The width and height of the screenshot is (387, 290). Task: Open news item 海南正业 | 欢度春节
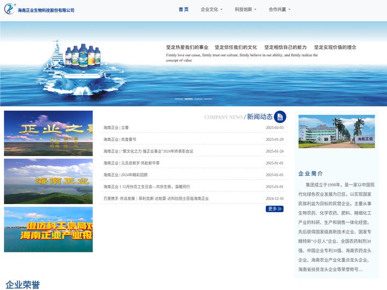(120, 139)
